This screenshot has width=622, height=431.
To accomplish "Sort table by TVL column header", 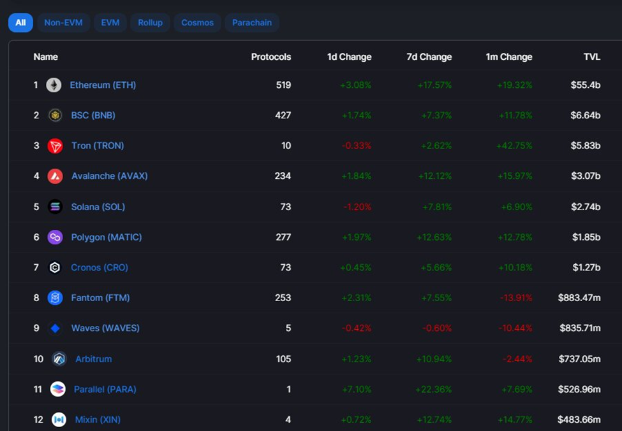I will [591, 57].
